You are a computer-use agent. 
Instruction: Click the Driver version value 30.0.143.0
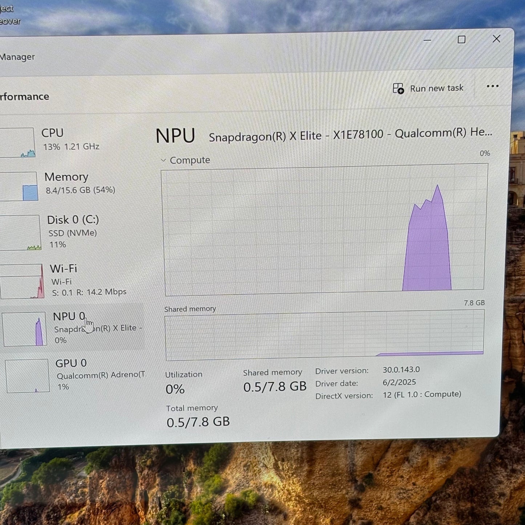point(401,369)
